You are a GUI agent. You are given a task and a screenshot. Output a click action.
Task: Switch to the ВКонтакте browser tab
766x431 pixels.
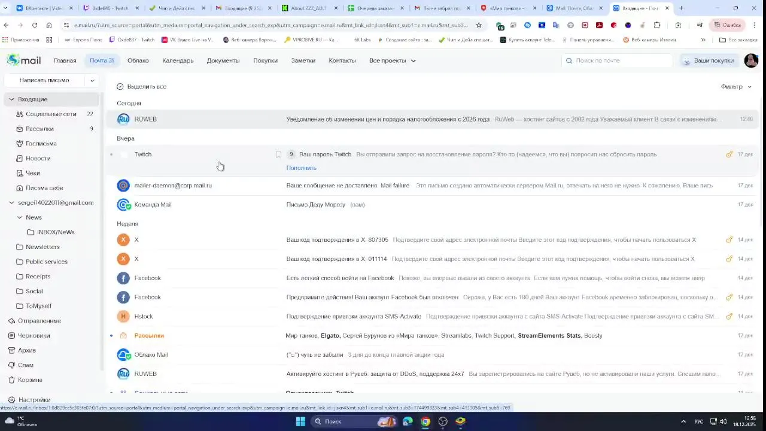(43, 8)
